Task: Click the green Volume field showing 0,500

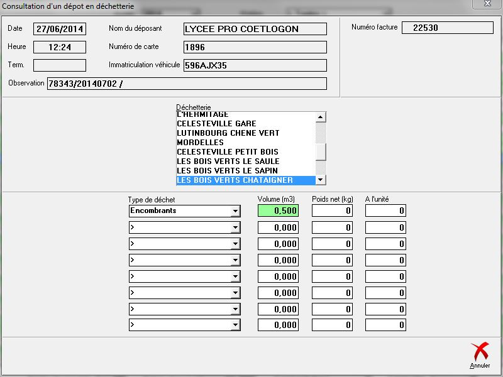Action: [x=278, y=211]
